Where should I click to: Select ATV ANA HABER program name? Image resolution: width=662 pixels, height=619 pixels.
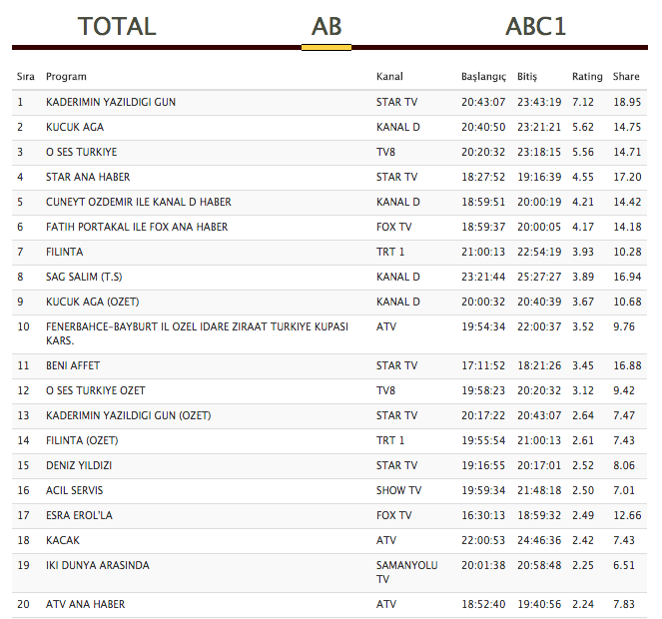[x=85, y=604]
